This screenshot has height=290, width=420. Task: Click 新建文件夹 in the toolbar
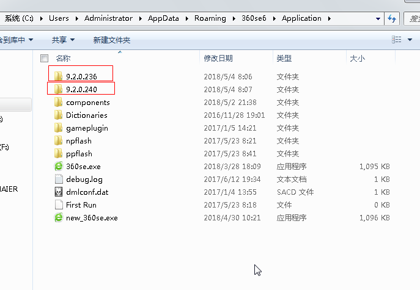click(x=112, y=40)
